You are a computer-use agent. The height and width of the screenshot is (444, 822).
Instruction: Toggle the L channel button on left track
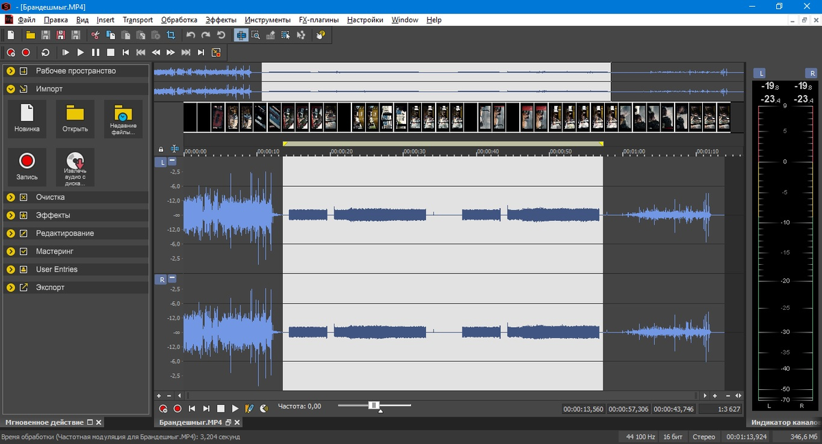coord(162,162)
